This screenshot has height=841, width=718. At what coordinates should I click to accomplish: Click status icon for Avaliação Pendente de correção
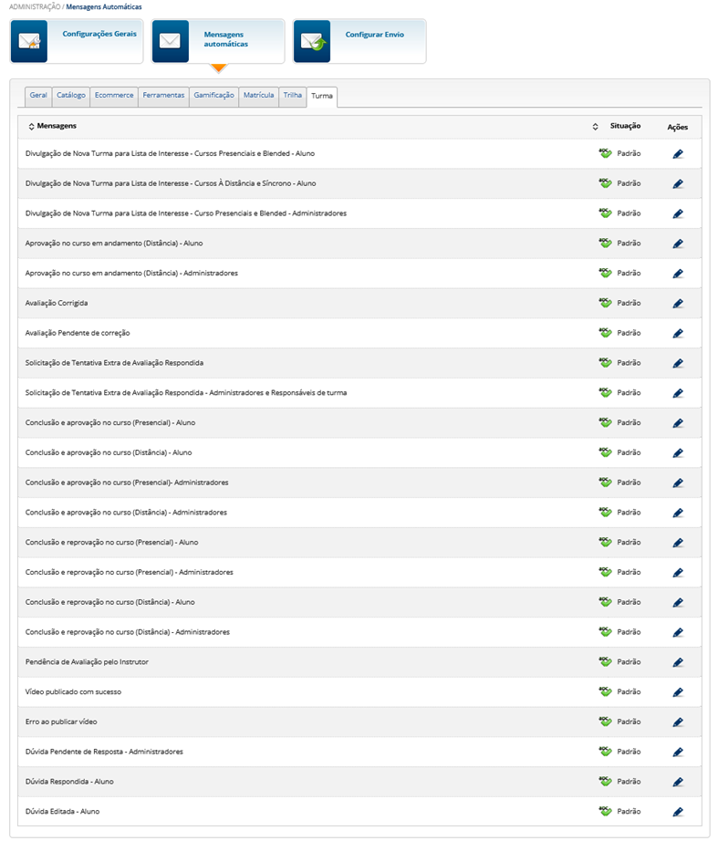(x=604, y=333)
